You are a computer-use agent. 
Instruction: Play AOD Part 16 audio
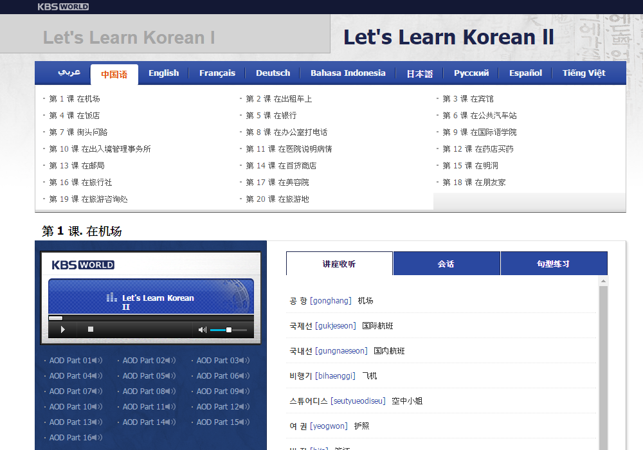76,438
